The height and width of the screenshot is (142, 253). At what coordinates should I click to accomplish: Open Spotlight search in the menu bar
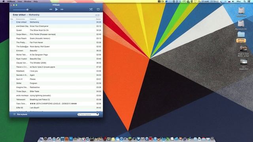click(245, 1)
